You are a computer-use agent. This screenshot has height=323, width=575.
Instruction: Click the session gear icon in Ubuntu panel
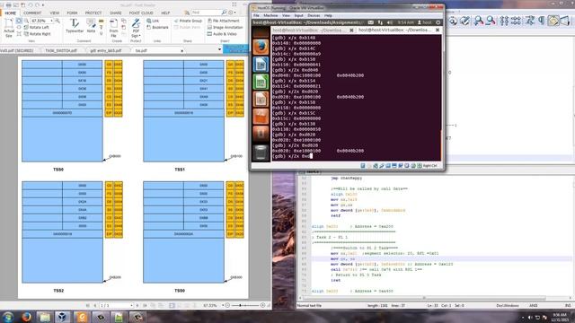[438, 22]
